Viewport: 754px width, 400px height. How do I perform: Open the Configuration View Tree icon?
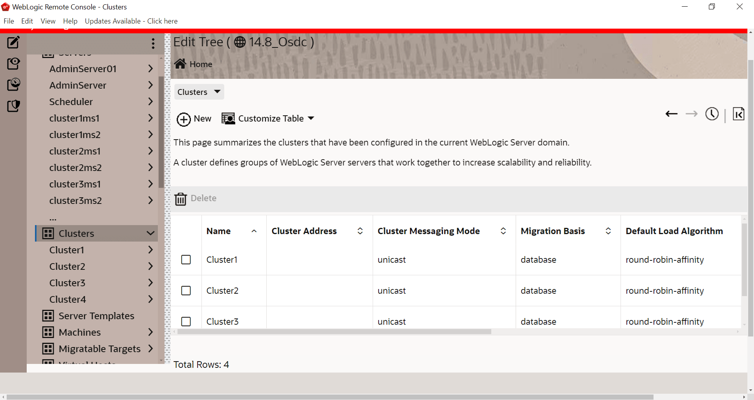coord(13,64)
